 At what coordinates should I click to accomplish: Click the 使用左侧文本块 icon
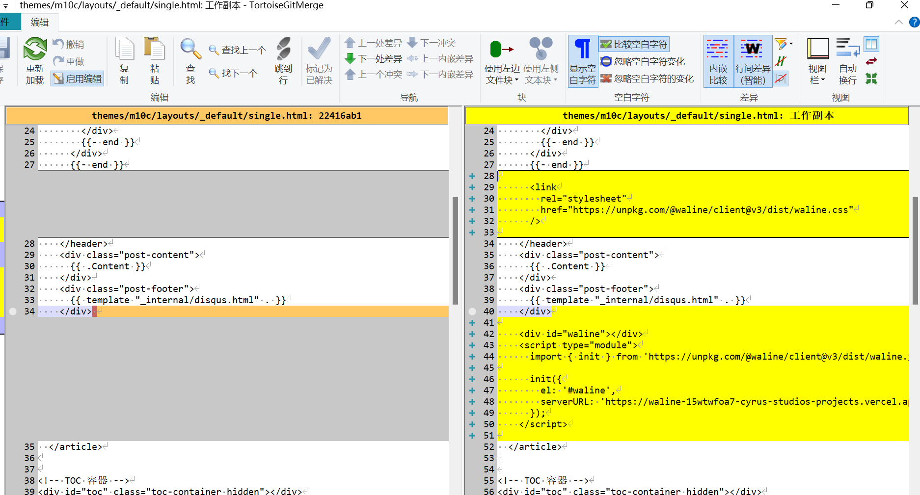click(541, 49)
